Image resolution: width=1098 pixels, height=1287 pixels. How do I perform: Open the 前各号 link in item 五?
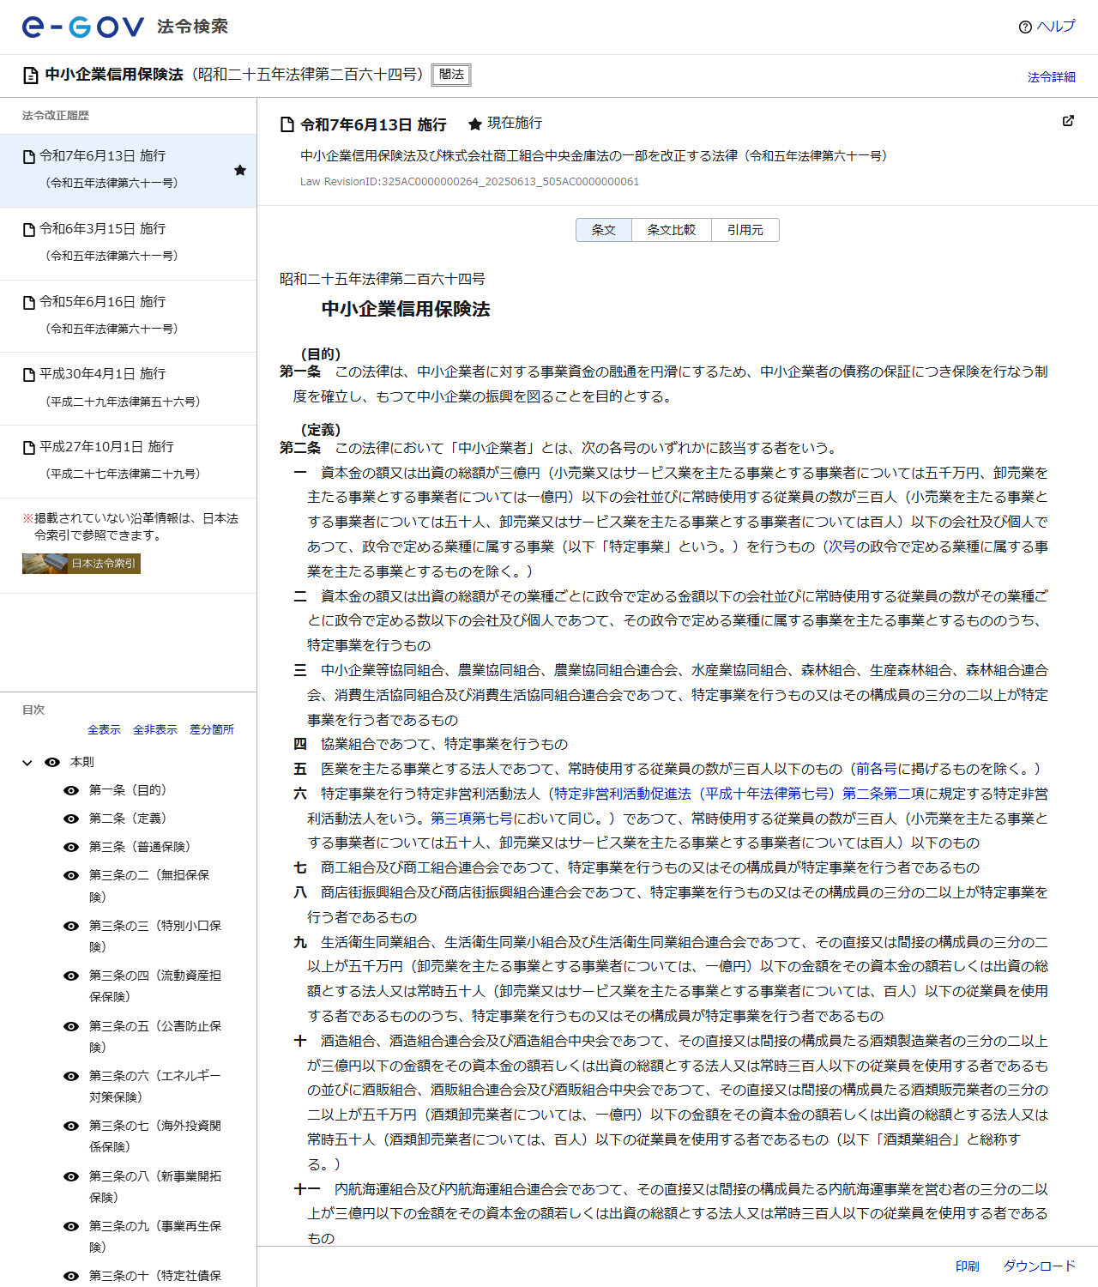(877, 769)
